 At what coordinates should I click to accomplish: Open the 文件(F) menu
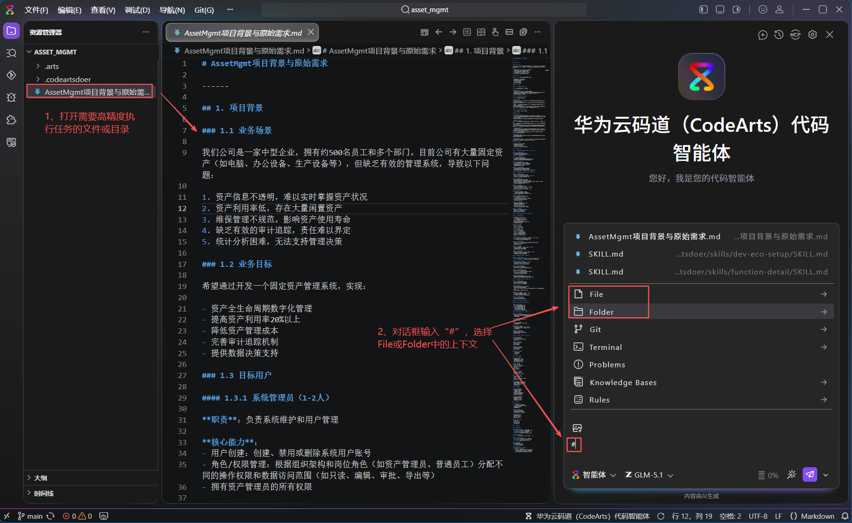pyautogui.click(x=36, y=10)
